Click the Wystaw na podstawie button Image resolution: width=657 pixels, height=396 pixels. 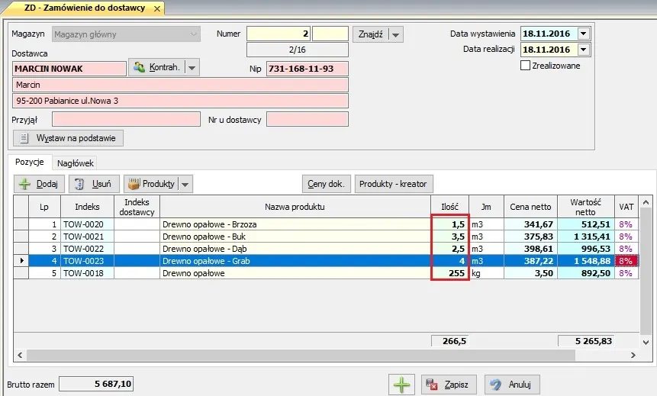coord(69,138)
